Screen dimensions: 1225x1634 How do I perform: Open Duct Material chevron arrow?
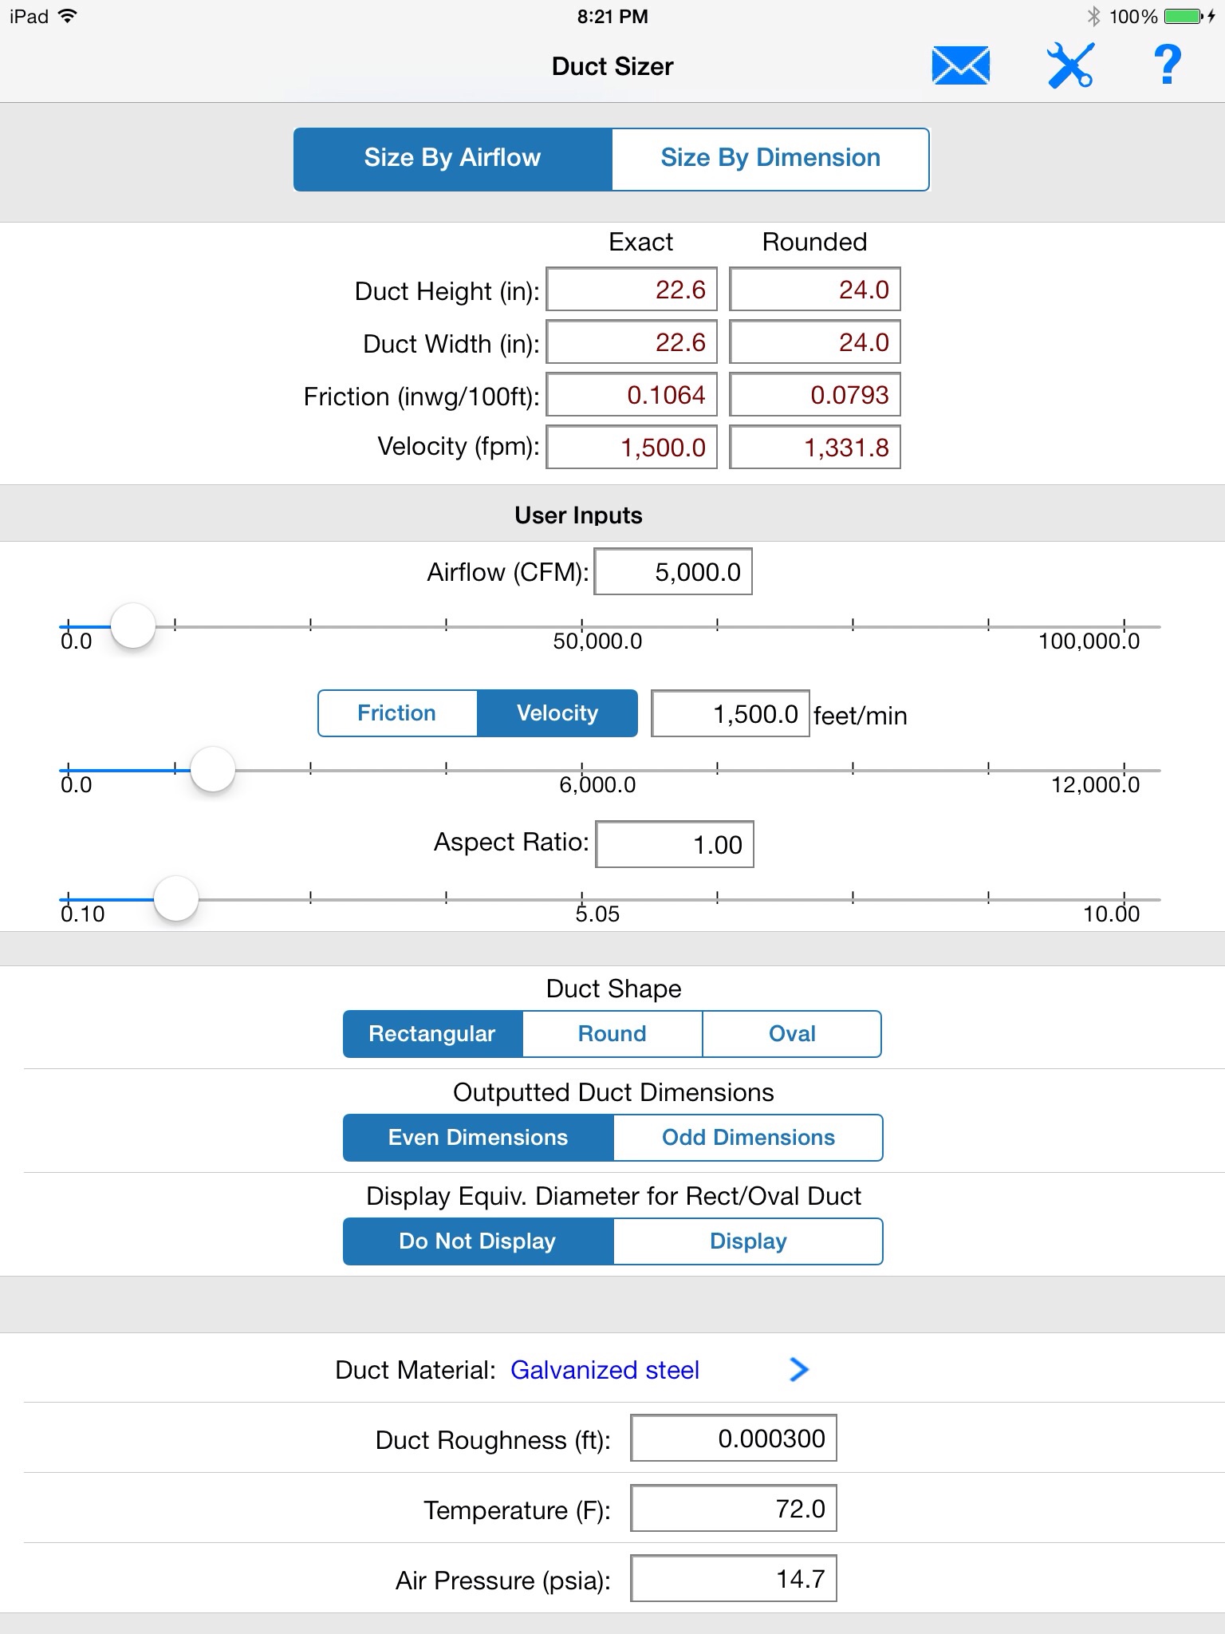point(798,1370)
